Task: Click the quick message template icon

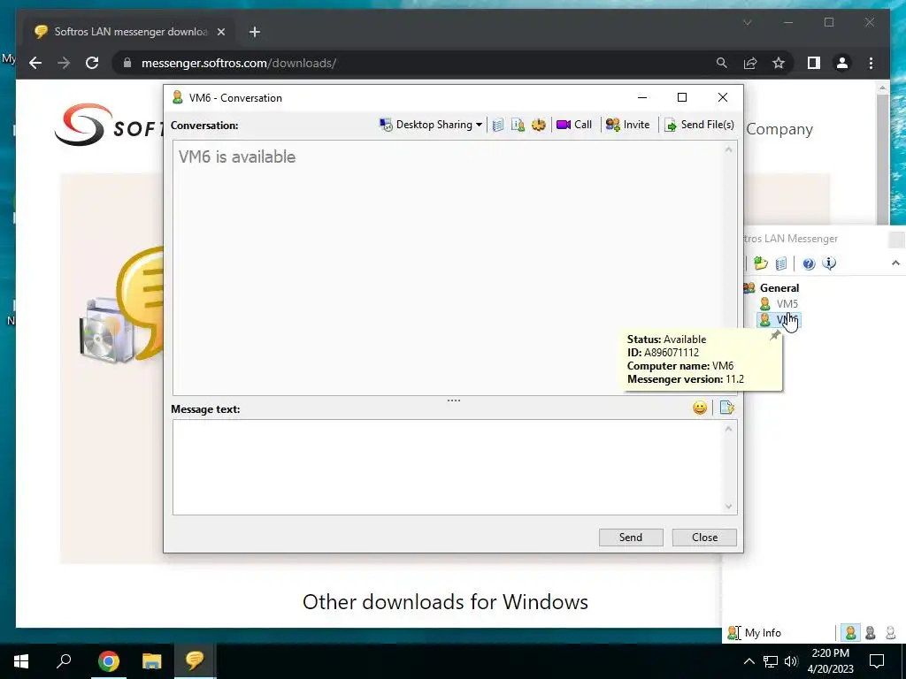Action: [727, 408]
